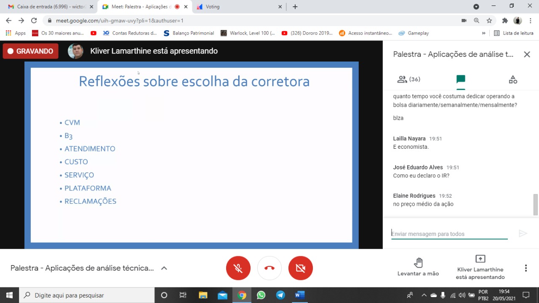This screenshot has height=303, width=539.
Task: Open Balanço Patrimonial bookmark
Action: click(189, 33)
